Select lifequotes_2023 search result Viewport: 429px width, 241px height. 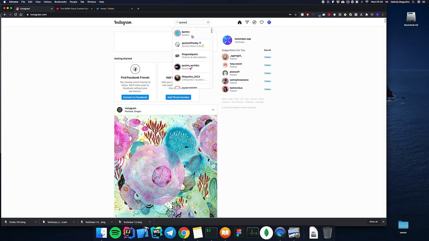tap(192, 78)
